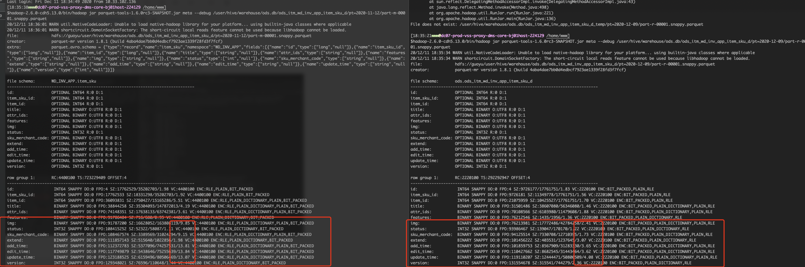The width and height of the screenshot is (805, 267).
Task: Click 'ENC:RLE,PLAIN,BIT_PACKED' on left pane id row
Action: coord(225,189)
